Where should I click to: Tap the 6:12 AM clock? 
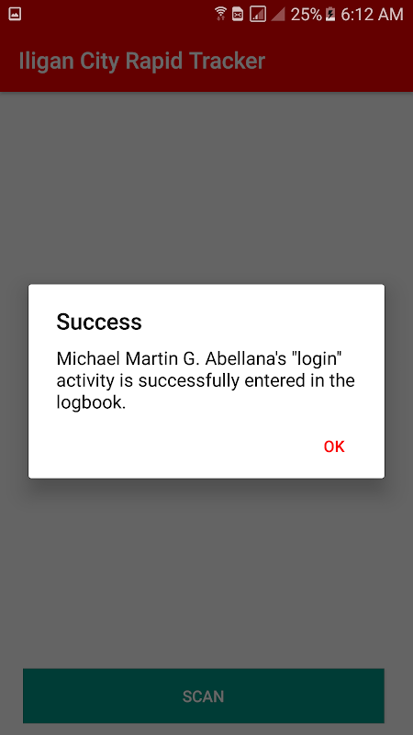[x=372, y=15]
